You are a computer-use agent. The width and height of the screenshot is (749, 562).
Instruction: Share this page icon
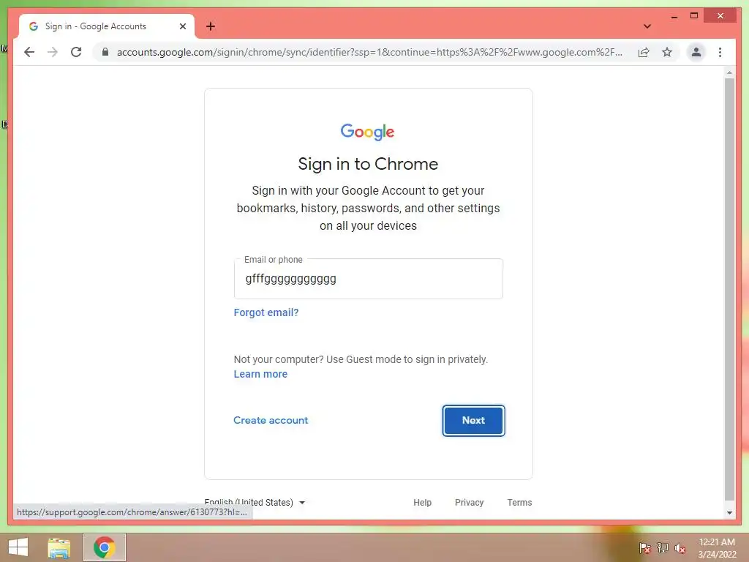tap(644, 52)
